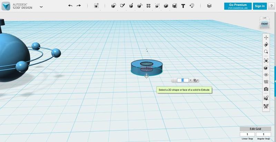Select the Pan tool in the navigation bar
Viewport: 276px width, 142px height.
[x=266, y=37]
